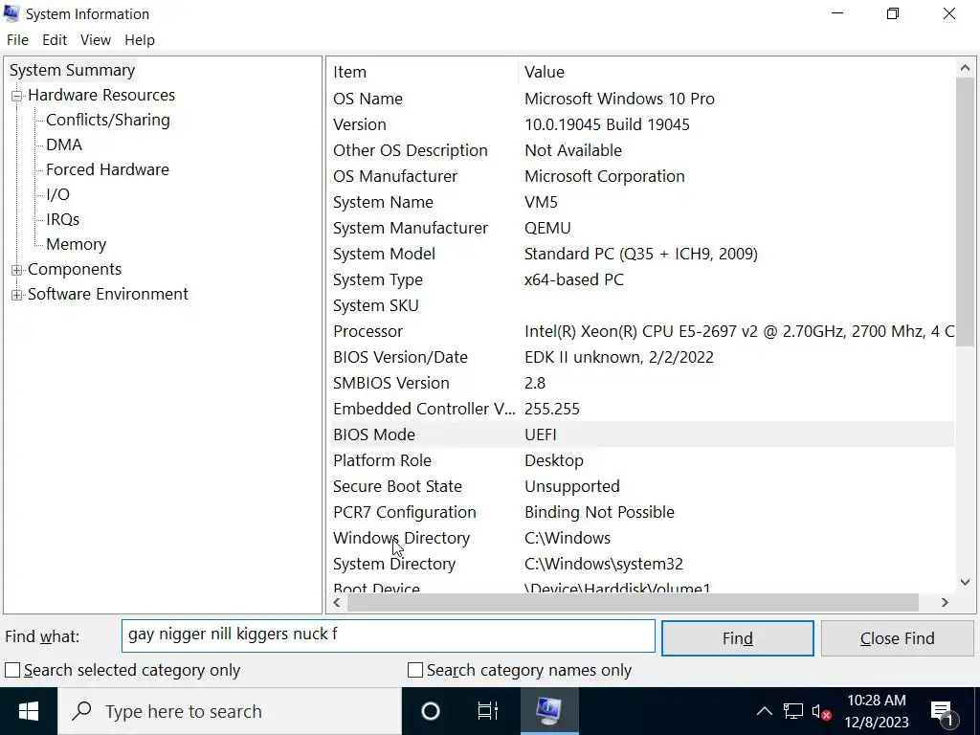Select the Software Environment category label
Screen dimensions: 980x735
[107, 295]
